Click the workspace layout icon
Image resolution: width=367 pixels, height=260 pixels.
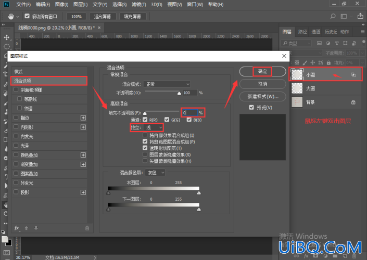[344, 16]
